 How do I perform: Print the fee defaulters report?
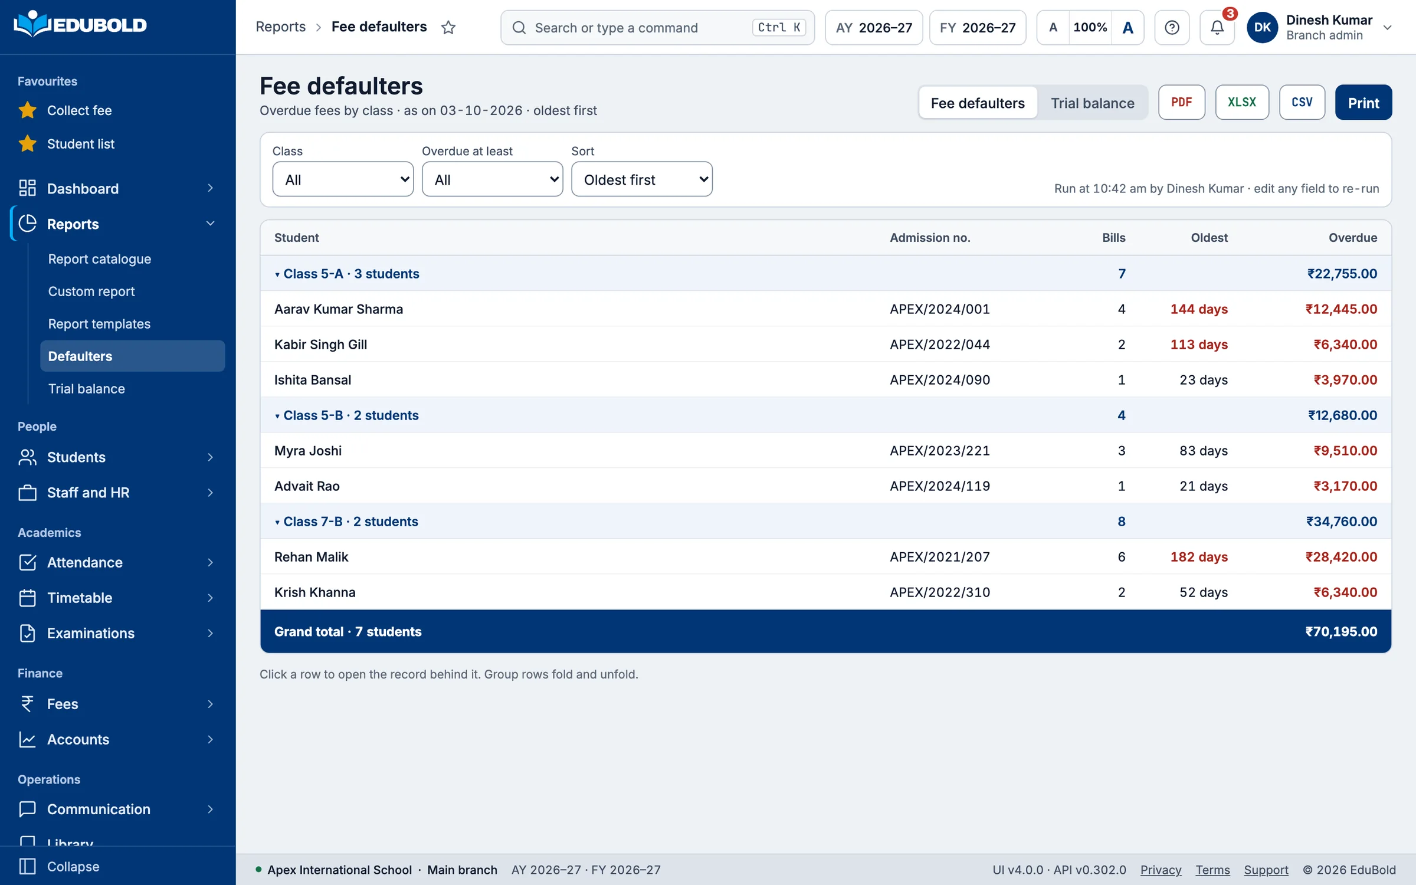point(1363,102)
